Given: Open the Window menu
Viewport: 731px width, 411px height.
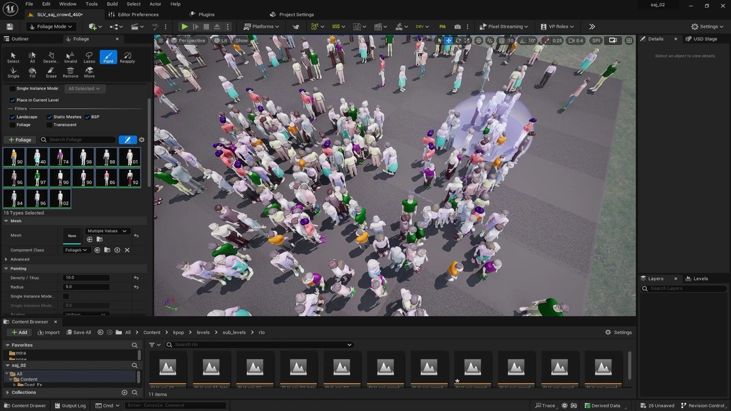Looking at the screenshot, I should [x=67, y=3].
